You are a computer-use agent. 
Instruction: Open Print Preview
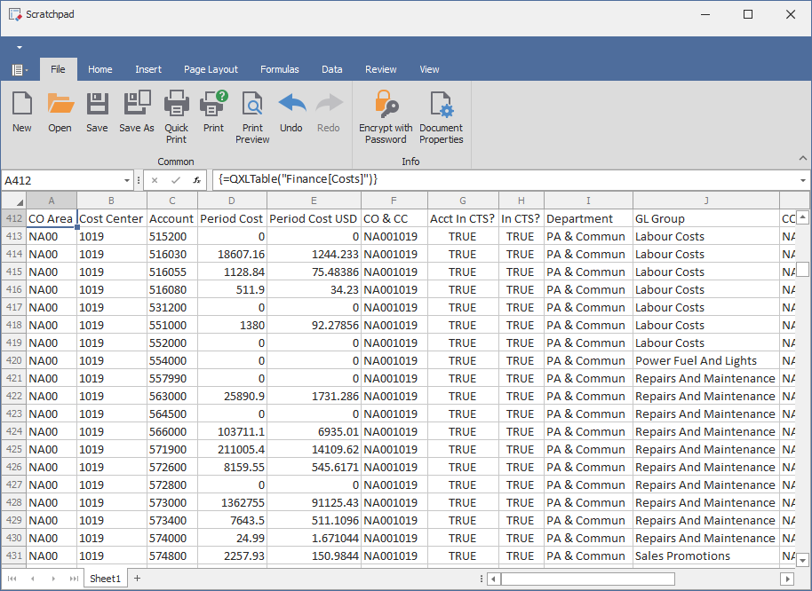252,116
